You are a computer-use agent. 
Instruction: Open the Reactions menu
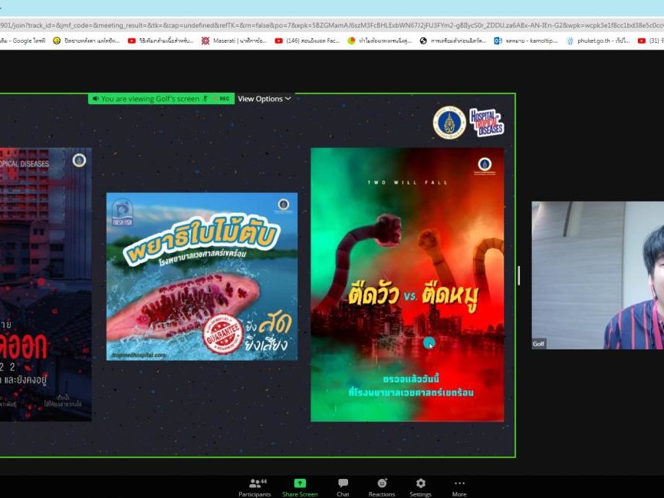(382, 487)
